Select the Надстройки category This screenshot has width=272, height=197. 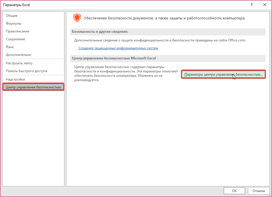(15, 79)
